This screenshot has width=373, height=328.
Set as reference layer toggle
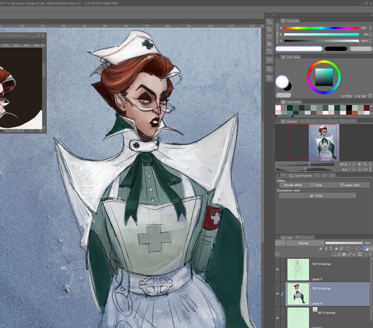click(x=326, y=249)
